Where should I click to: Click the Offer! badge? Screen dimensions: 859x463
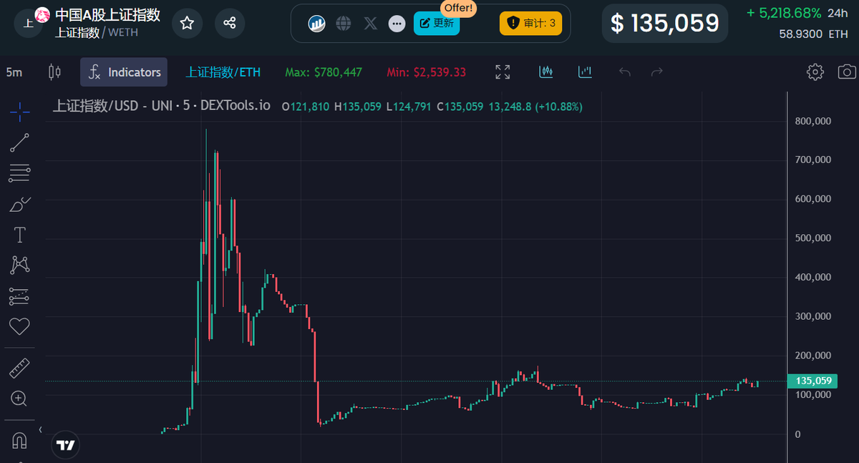click(x=458, y=8)
